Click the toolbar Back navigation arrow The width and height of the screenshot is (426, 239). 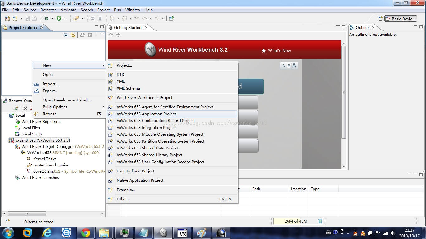pos(145,18)
